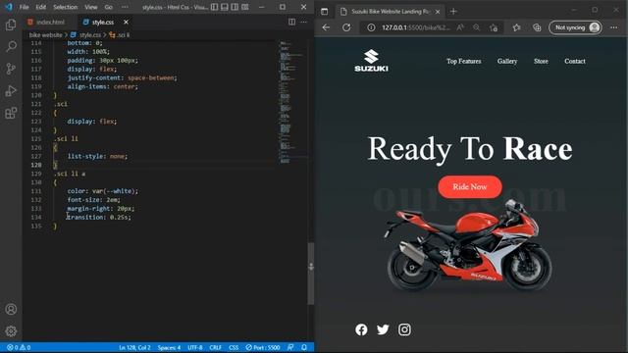628x353 pixels.
Task: Click the VS Code logo icon
Action: (9, 7)
